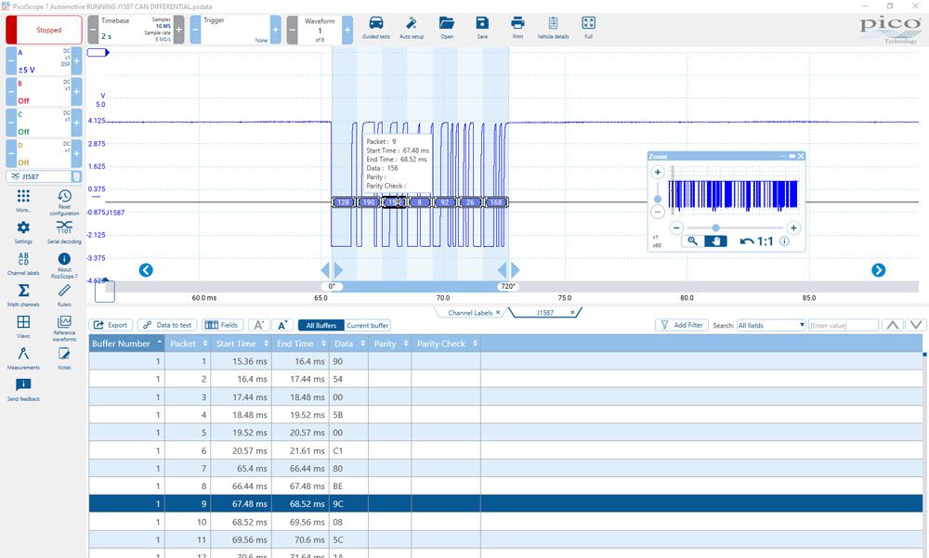Image resolution: width=929 pixels, height=558 pixels.
Task: Switch to the Channel Labels tab
Action: pos(470,313)
